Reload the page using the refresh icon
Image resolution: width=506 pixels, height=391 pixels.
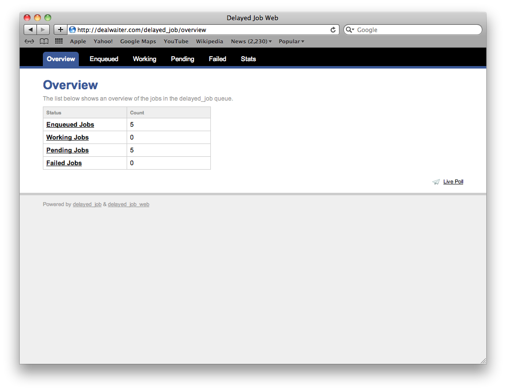[x=333, y=30]
